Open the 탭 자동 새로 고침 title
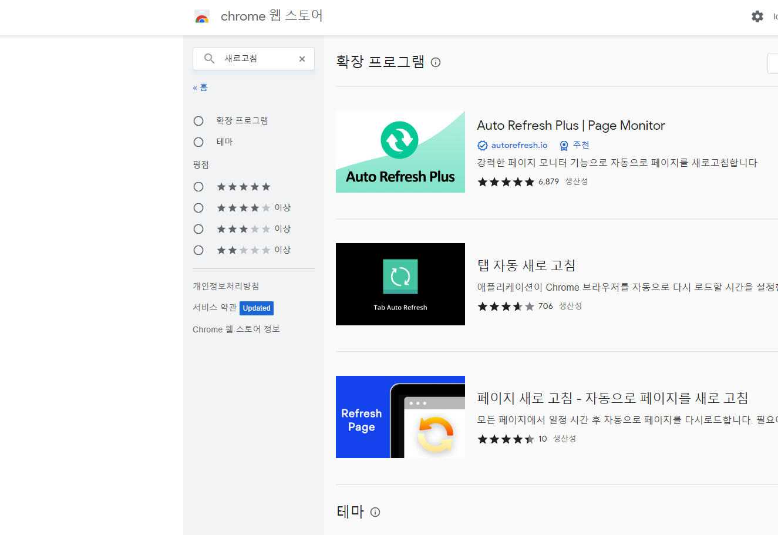 click(x=527, y=265)
